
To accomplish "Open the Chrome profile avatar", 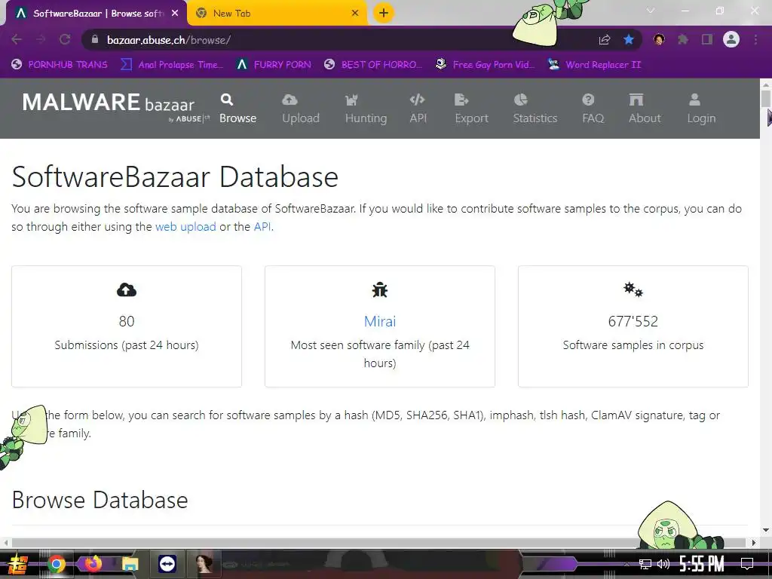I will (x=731, y=39).
